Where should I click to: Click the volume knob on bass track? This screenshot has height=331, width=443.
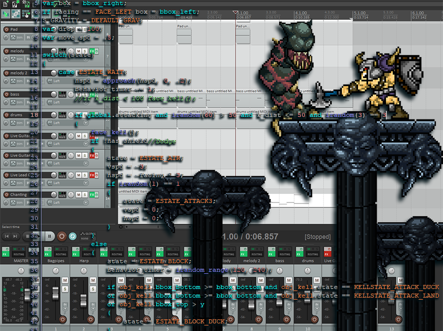pos(54,94)
